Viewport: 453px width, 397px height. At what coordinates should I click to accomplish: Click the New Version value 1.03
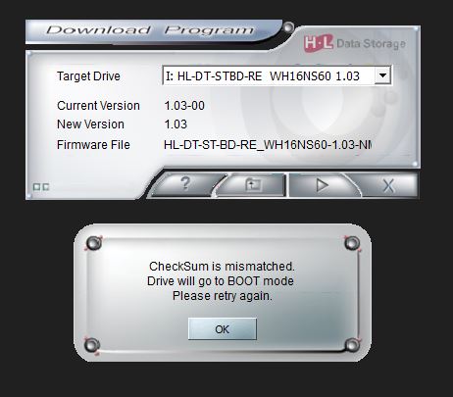(x=176, y=124)
